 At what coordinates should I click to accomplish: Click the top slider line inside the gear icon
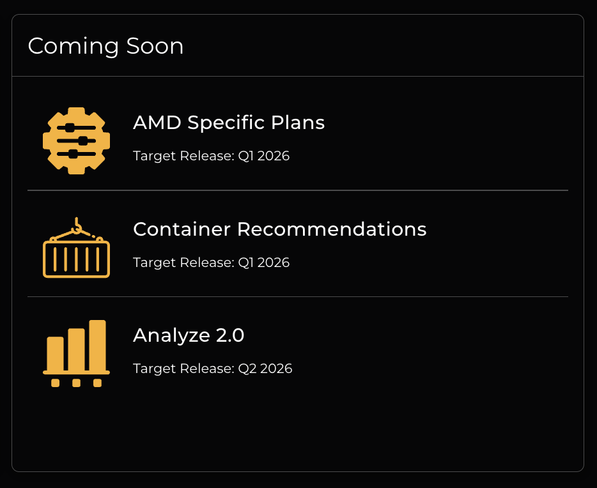76,128
